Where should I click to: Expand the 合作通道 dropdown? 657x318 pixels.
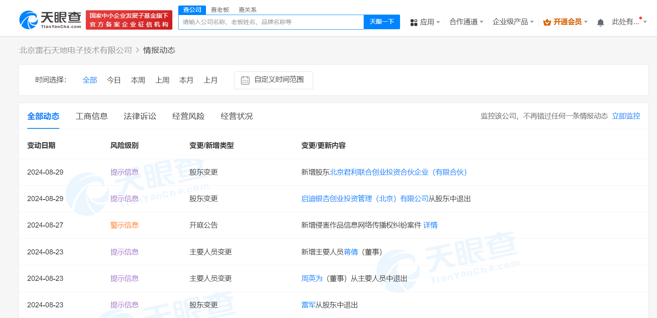point(466,22)
